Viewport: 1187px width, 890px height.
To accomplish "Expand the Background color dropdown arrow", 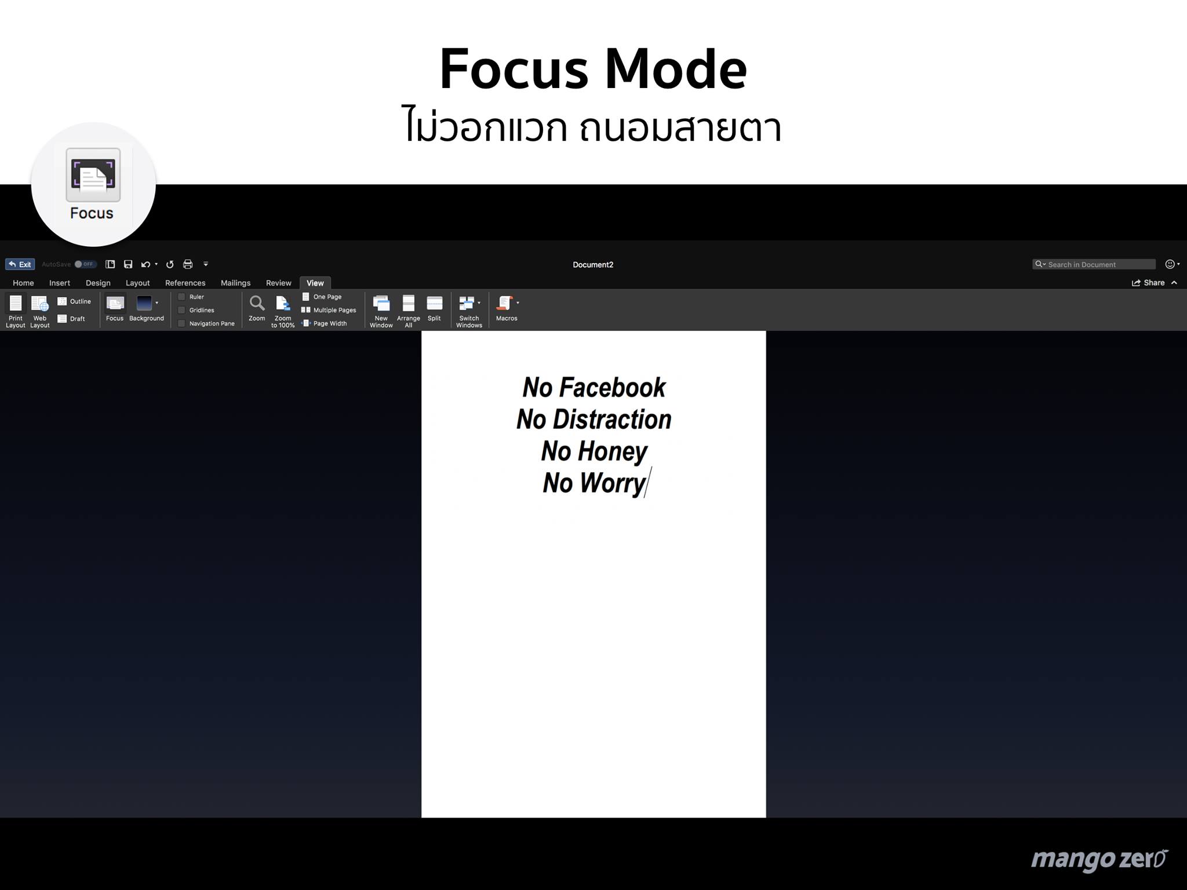I will [x=157, y=303].
